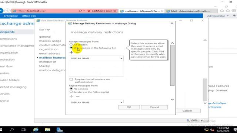Image resolution: width=237 pixels, height=133 pixels.
Task: Click Edit User Mailbox scroll-up chevron
Action: 205,40
